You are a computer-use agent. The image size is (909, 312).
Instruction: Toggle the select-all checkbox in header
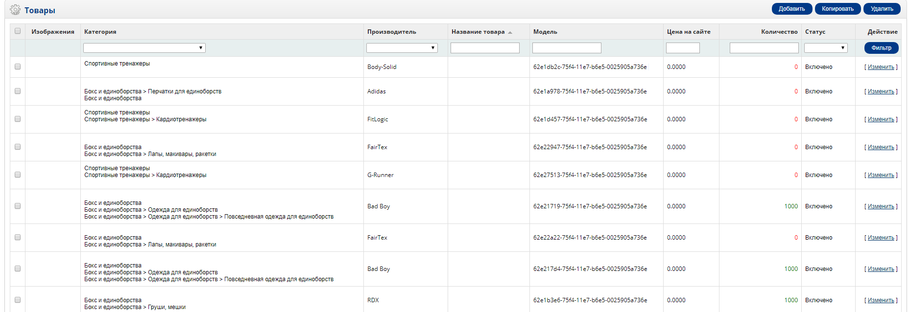[x=18, y=31]
